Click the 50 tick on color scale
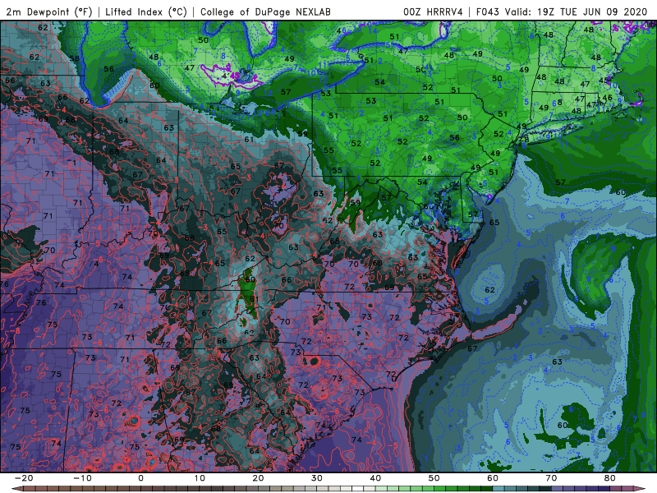 click(x=434, y=478)
